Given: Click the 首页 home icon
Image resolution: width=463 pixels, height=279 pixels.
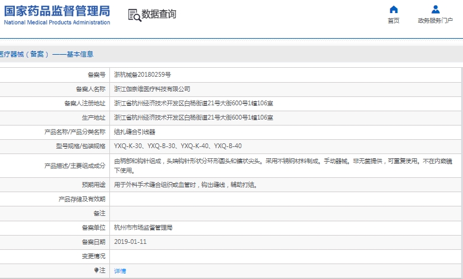Looking at the screenshot, I should [393, 10].
